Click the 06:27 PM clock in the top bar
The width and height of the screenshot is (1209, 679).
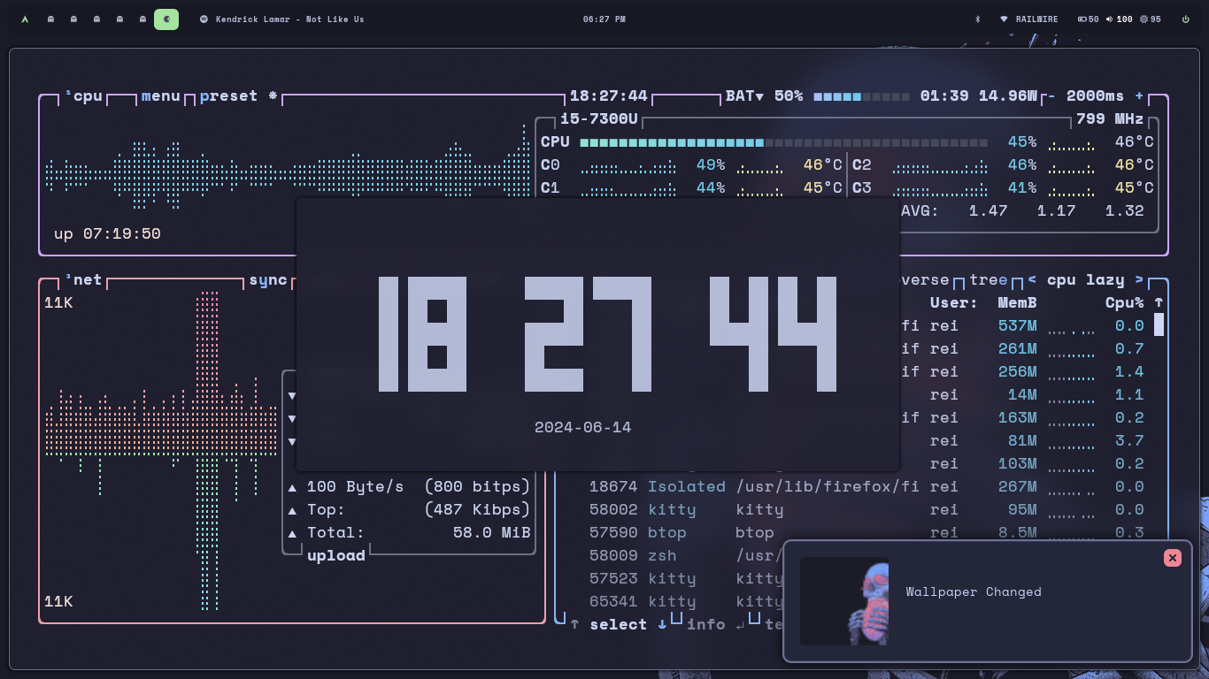604,19
